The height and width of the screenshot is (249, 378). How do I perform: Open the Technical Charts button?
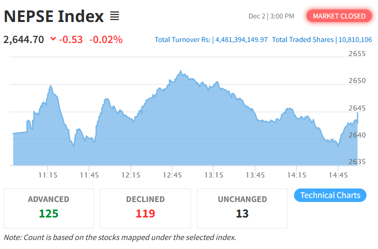click(x=330, y=195)
